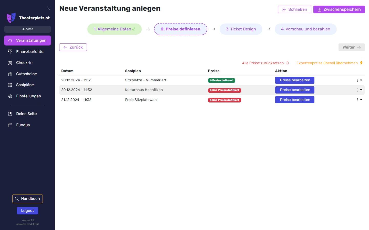The height and width of the screenshot is (230, 369).
Task: Click the gift icon for Gutscheine
Action: 10,74
